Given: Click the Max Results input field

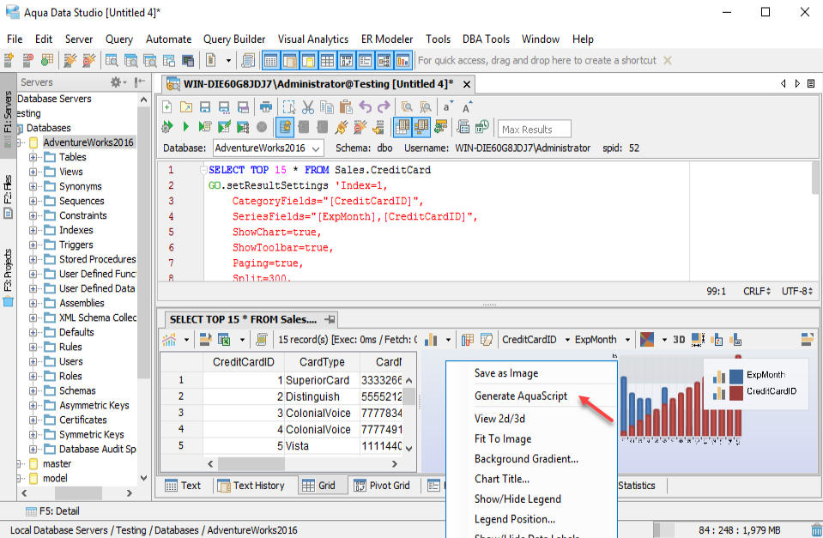Looking at the screenshot, I should (x=535, y=129).
